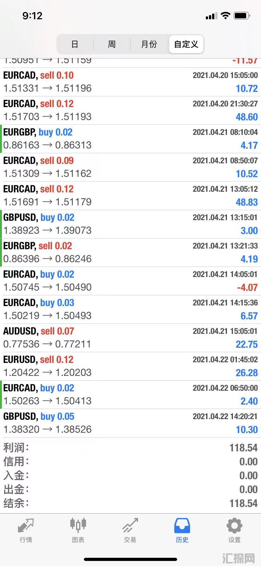Image resolution: width=261 pixels, height=566 pixels.
Task: Open the GBPUSD buy 0.05 trade entry
Action: coord(130,423)
